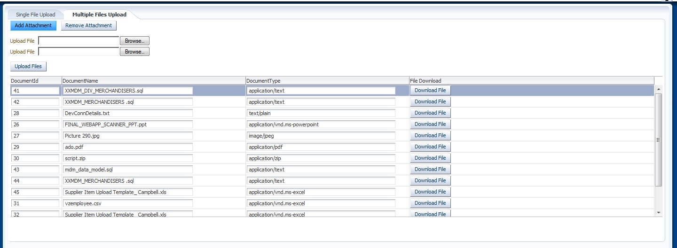Click the table scrollbar up arrow

(658, 89)
